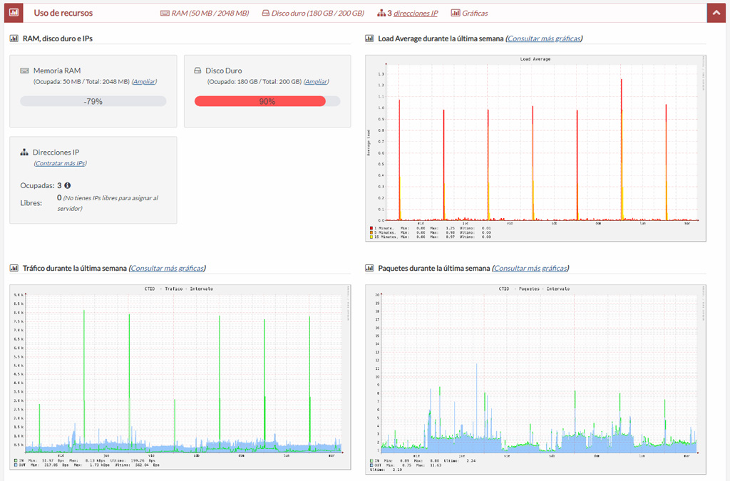Click Contratar más IPs link
The height and width of the screenshot is (481, 730).
tap(61, 163)
